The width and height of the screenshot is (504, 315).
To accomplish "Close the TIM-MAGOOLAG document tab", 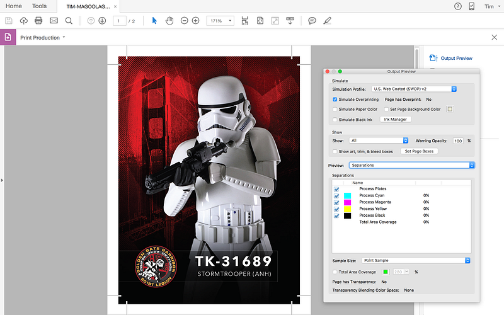I will point(115,6).
